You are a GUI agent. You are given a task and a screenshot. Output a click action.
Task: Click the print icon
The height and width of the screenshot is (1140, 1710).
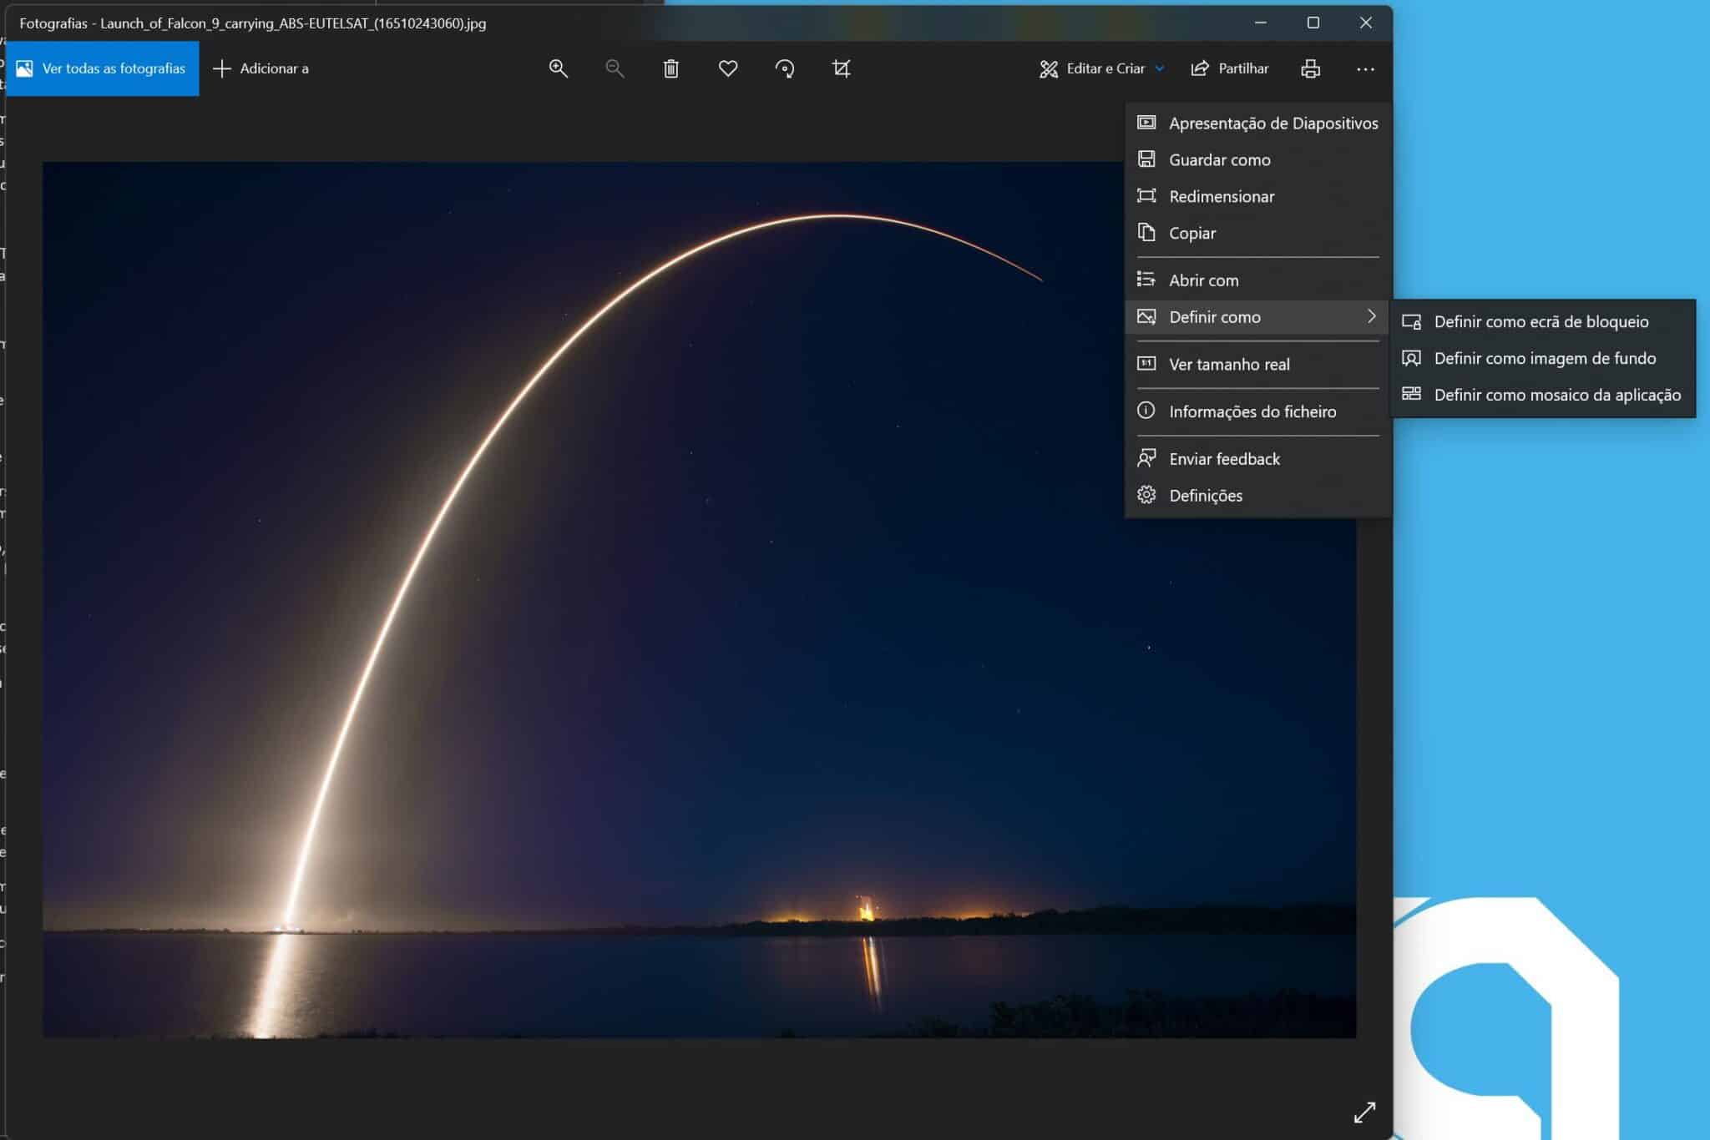1310,68
